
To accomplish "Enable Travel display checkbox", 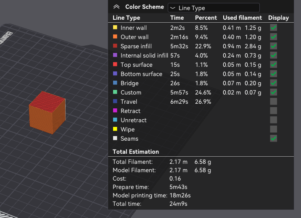I will coord(273,102).
